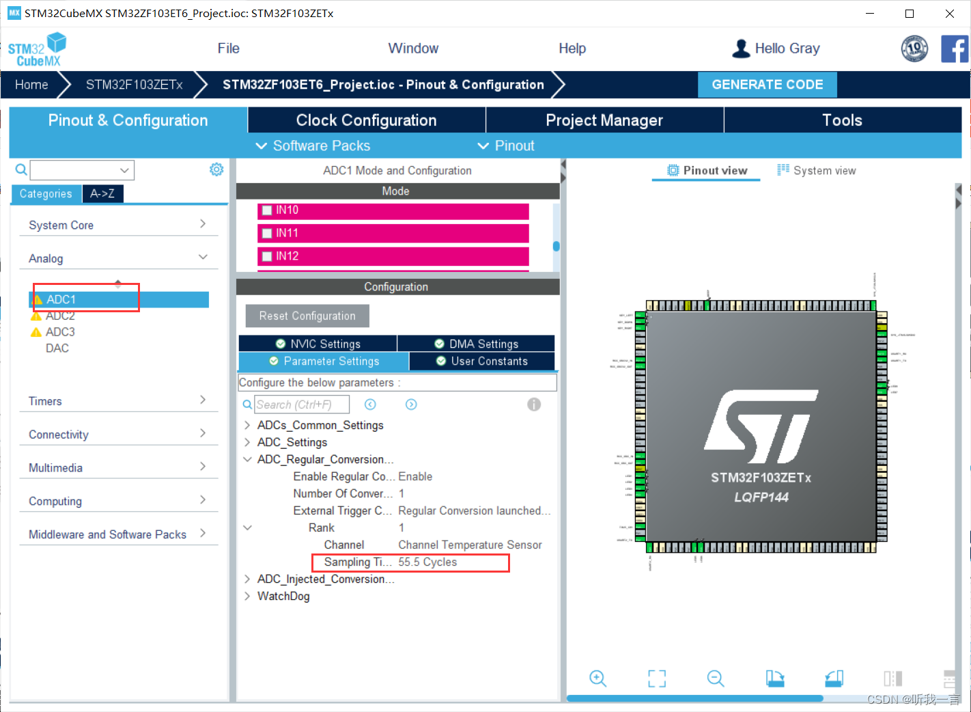The width and height of the screenshot is (971, 712).
Task: Switch to the Tools tab
Action: (843, 120)
